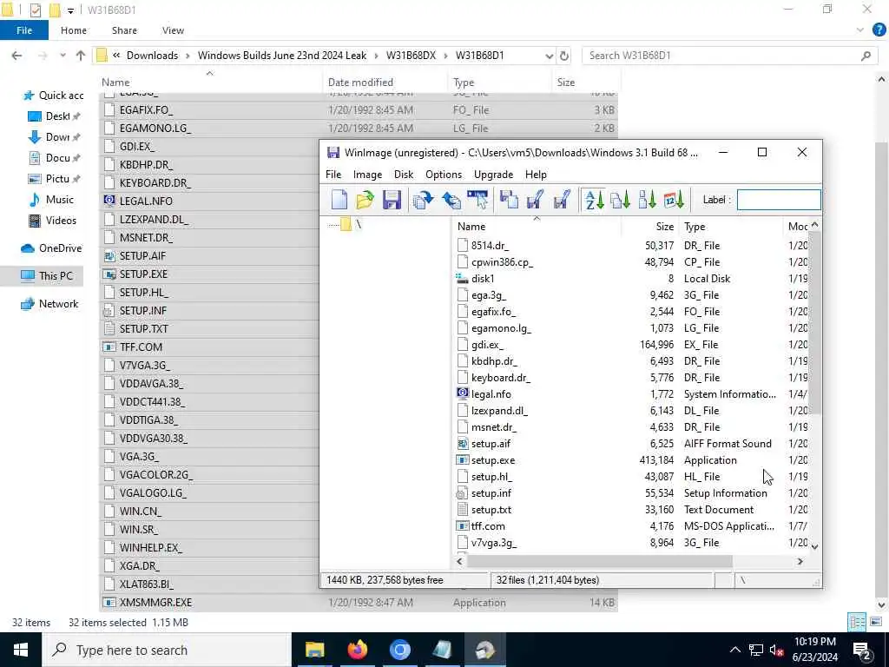Open the File menu in WinImage
This screenshot has width=889, height=667.
(333, 174)
